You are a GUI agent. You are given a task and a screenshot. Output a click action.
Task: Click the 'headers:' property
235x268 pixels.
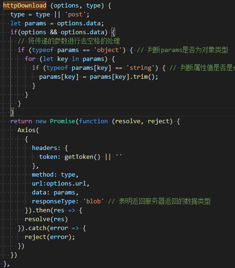point(46,148)
